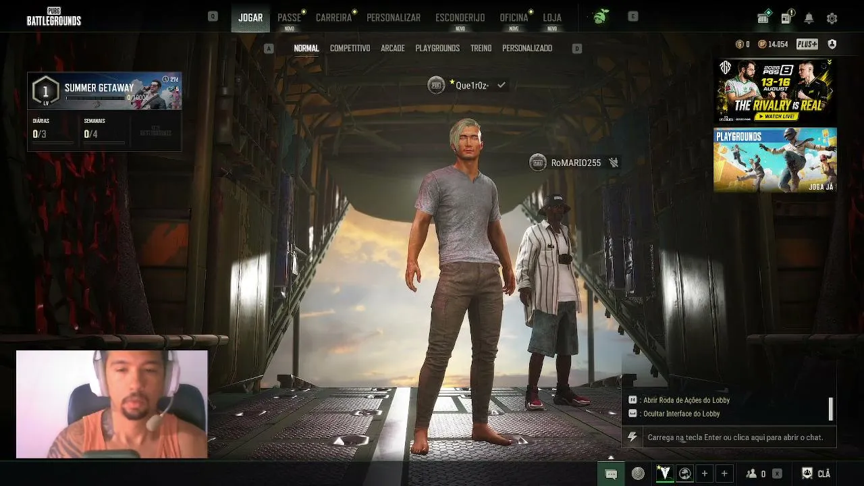Click the RoMARIO255 player name
Image resolution: width=864 pixels, height=486 pixels.
pos(576,163)
